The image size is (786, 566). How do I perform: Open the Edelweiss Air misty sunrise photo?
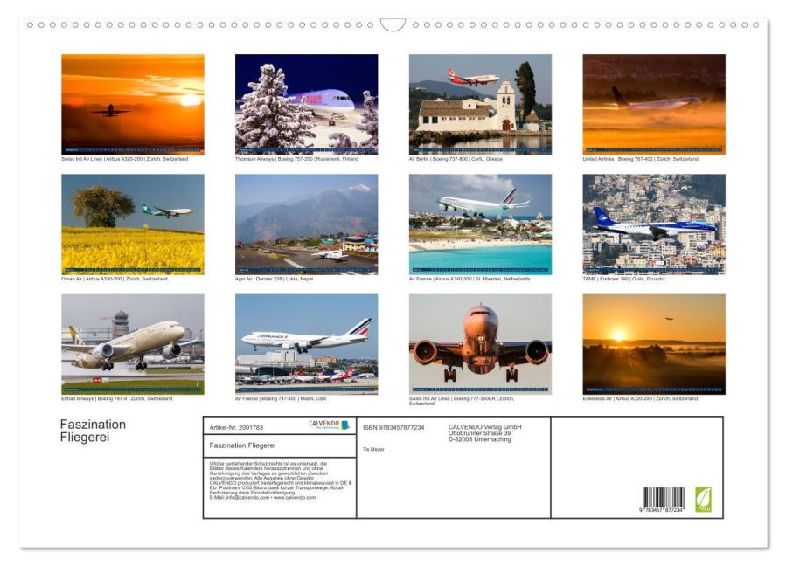tap(654, 344)
